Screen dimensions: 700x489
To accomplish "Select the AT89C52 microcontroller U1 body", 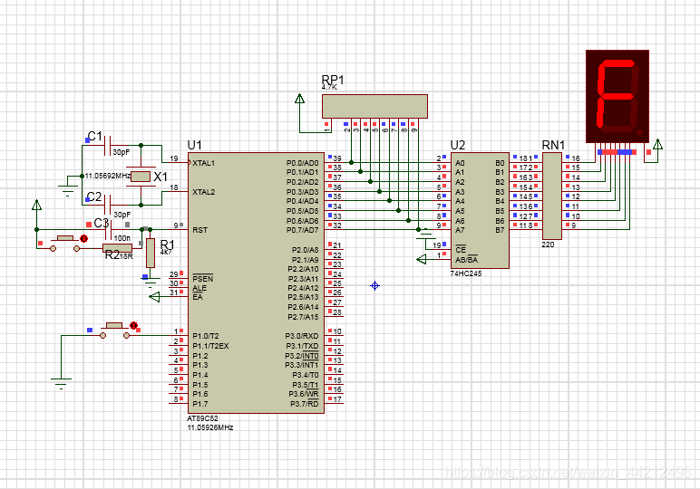I will [254, 281].
